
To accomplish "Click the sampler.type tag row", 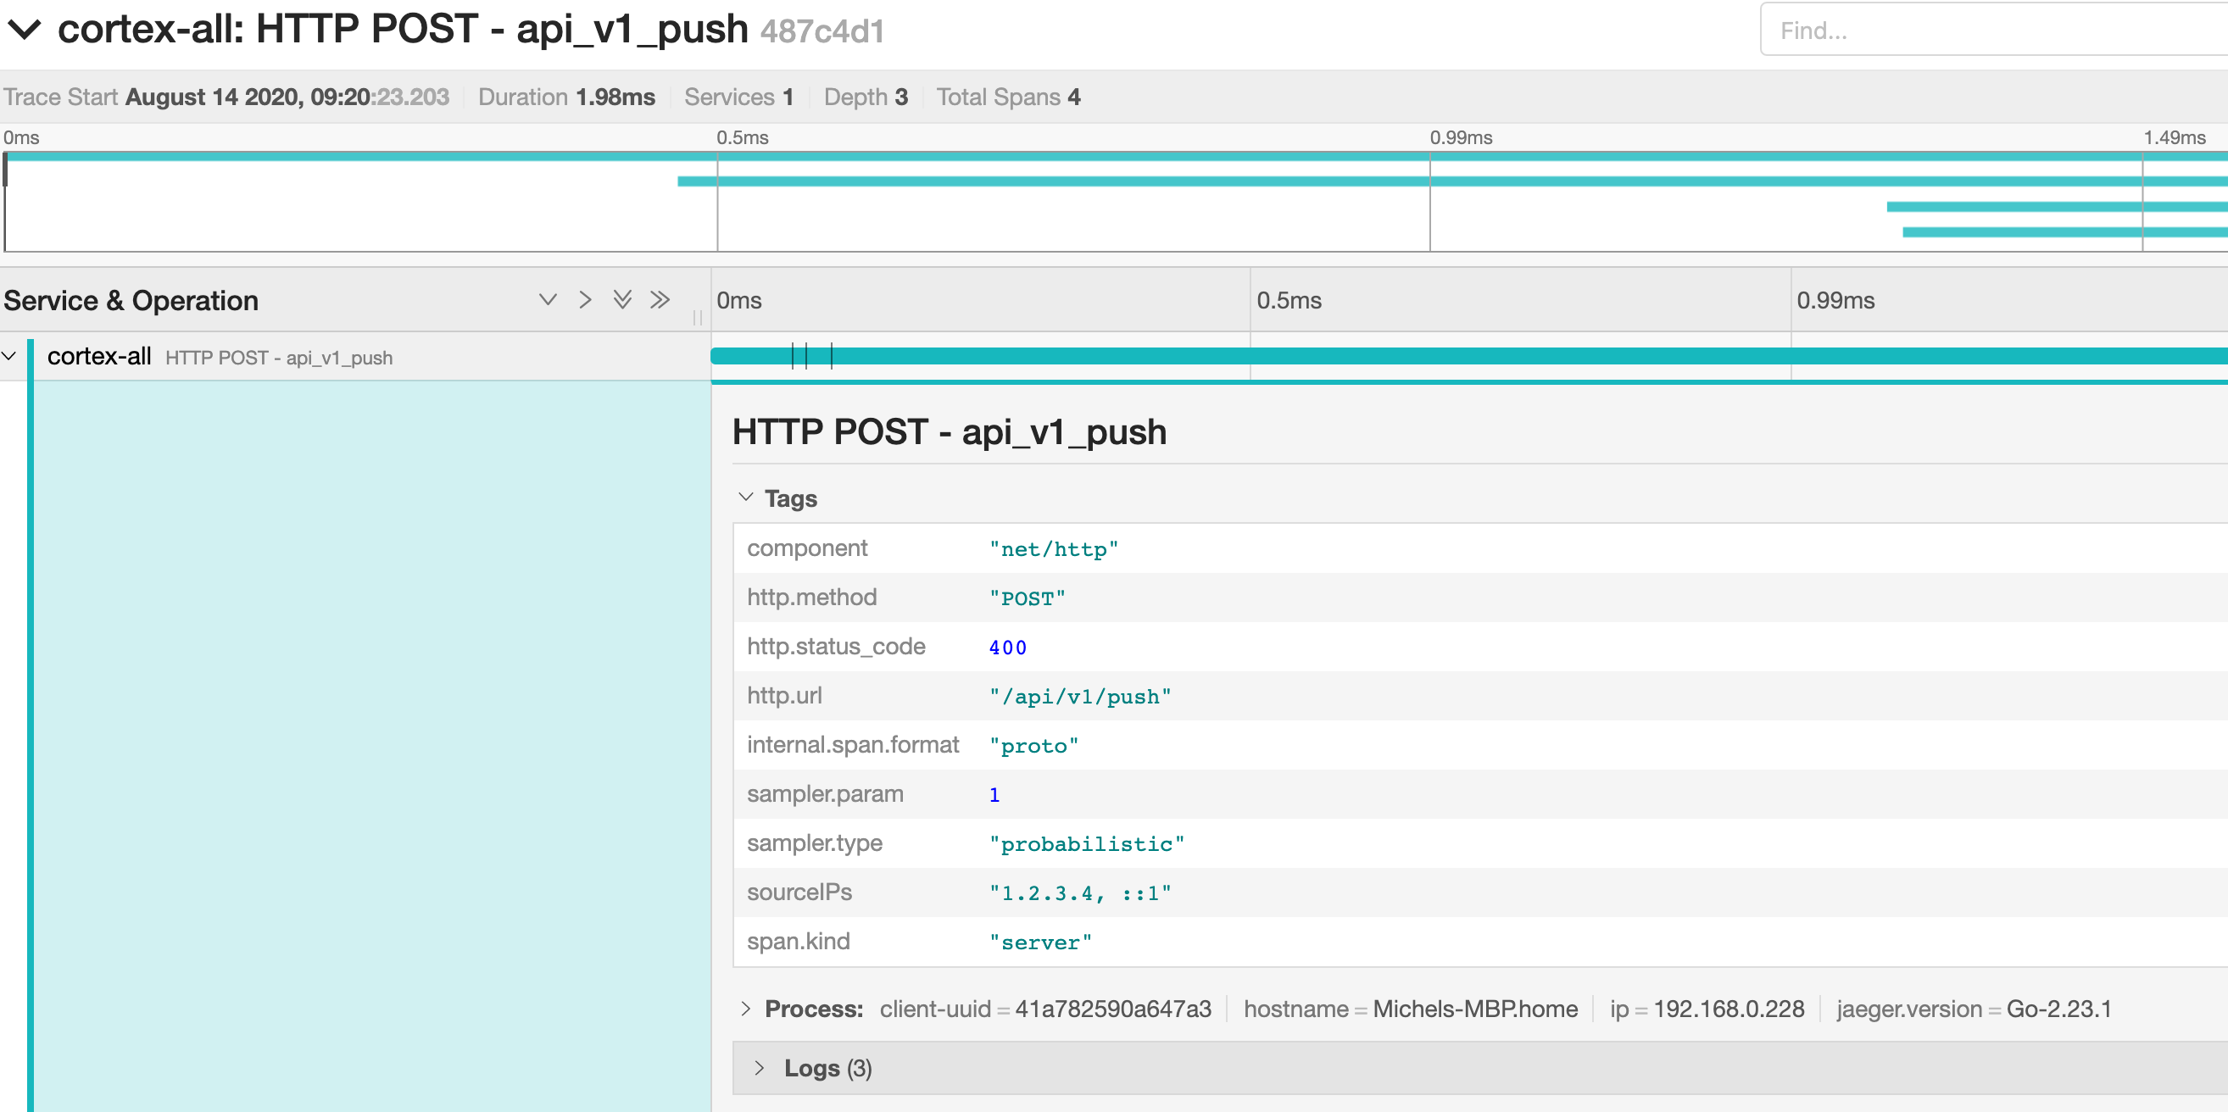I will (1297, 844).
